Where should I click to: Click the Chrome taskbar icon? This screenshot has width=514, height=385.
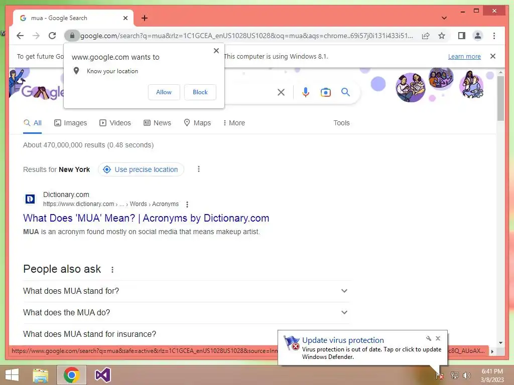[x=72, y=375]
